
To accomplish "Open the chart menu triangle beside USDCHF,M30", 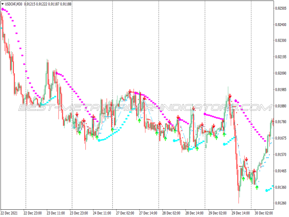I will pos(2,4).
